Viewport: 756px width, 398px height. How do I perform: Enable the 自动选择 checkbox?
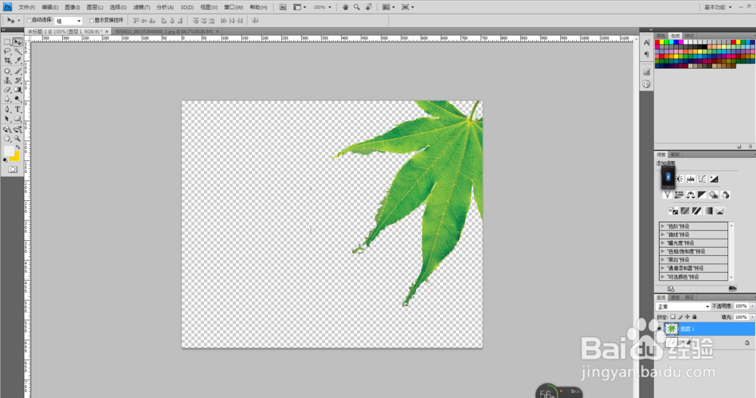[x=29, y=20]
